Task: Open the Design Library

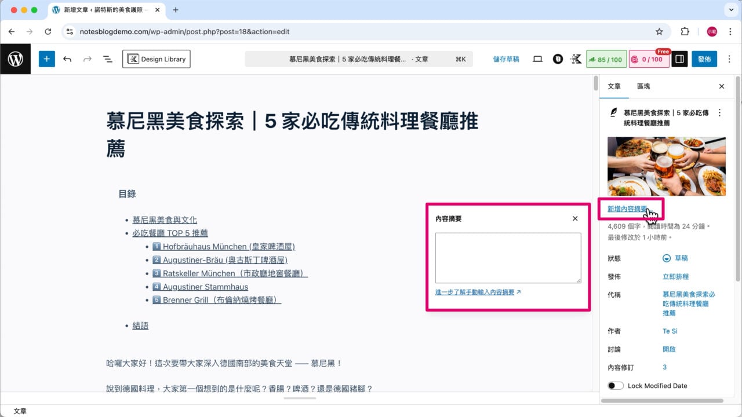Action: (x=156, y=58)
